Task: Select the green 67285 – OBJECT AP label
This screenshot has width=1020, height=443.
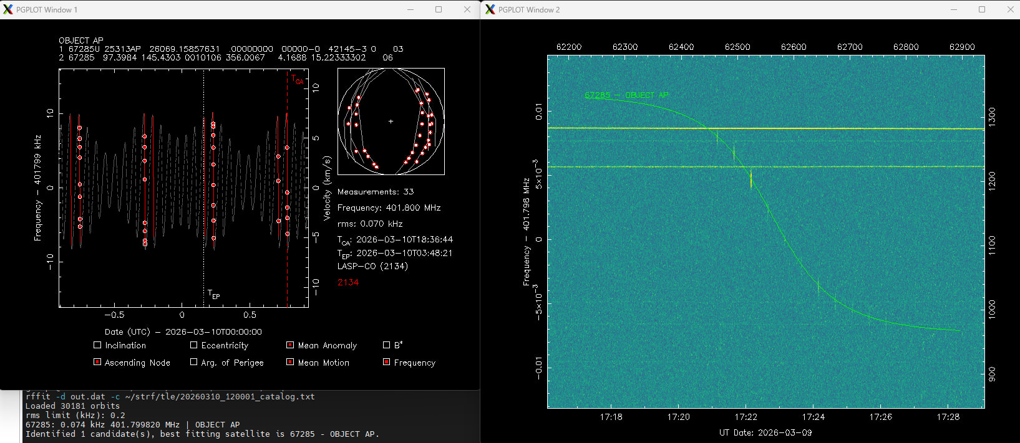Action: tap(626, 95)
